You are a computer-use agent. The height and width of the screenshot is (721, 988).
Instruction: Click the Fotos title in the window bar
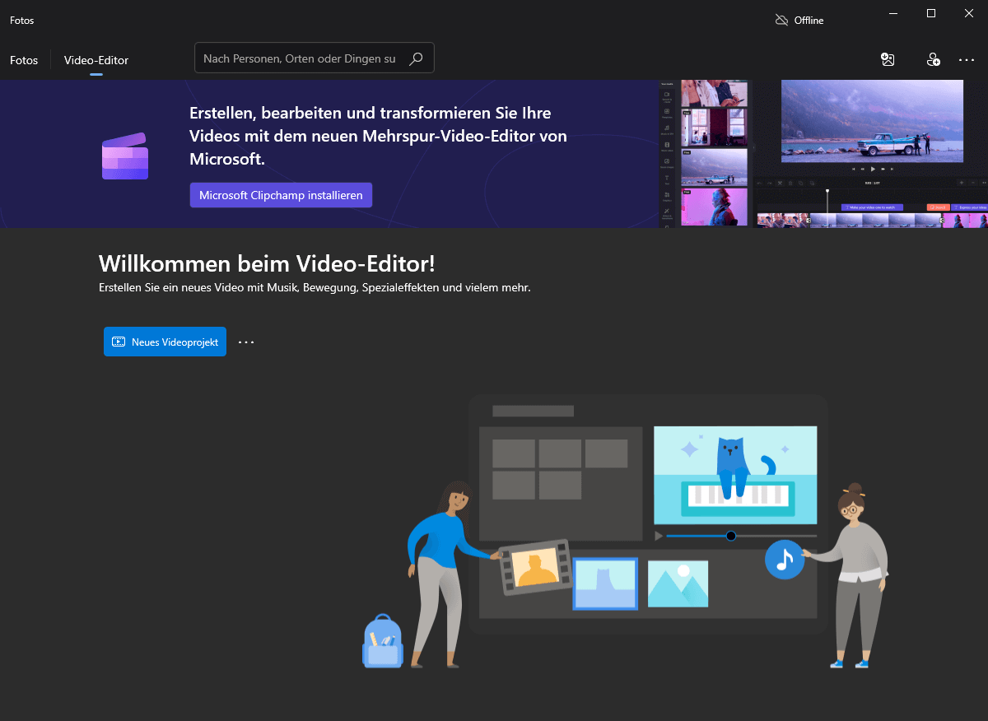coord(21,20)
